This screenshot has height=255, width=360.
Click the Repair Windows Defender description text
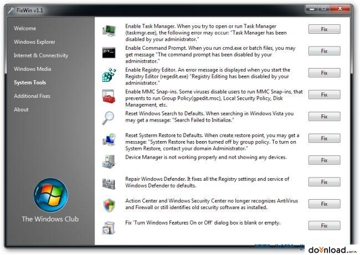[207, 183]
